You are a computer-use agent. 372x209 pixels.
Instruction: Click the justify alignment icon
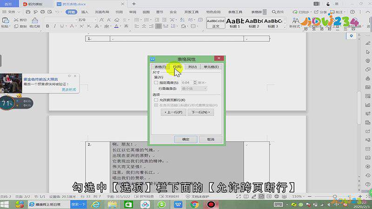[x=159, y=26]
